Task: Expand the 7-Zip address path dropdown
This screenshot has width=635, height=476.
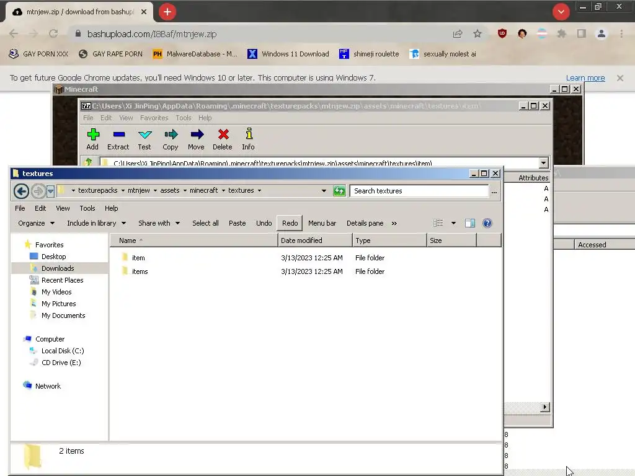Action: click(543, 163)
